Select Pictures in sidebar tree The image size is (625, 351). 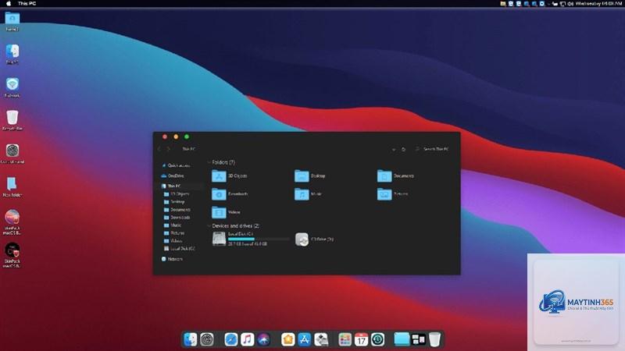click(x=174, y=232)
